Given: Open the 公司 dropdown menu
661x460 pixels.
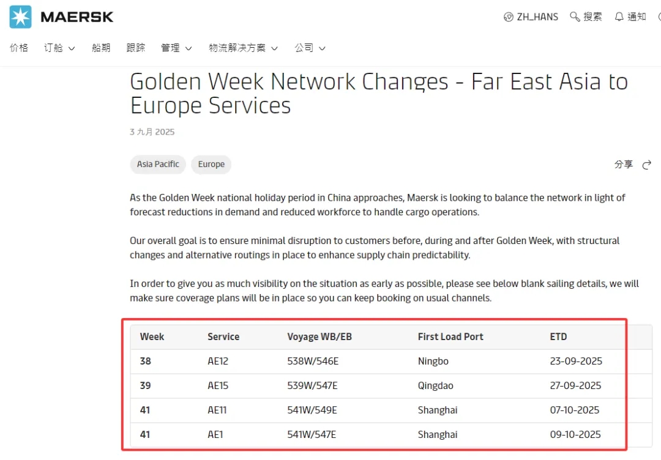Looking at the screenshot, I should click(x=310, y=48).
